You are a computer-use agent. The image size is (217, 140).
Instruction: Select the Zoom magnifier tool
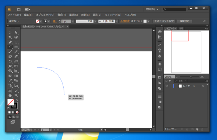click(x=16, y=96)
